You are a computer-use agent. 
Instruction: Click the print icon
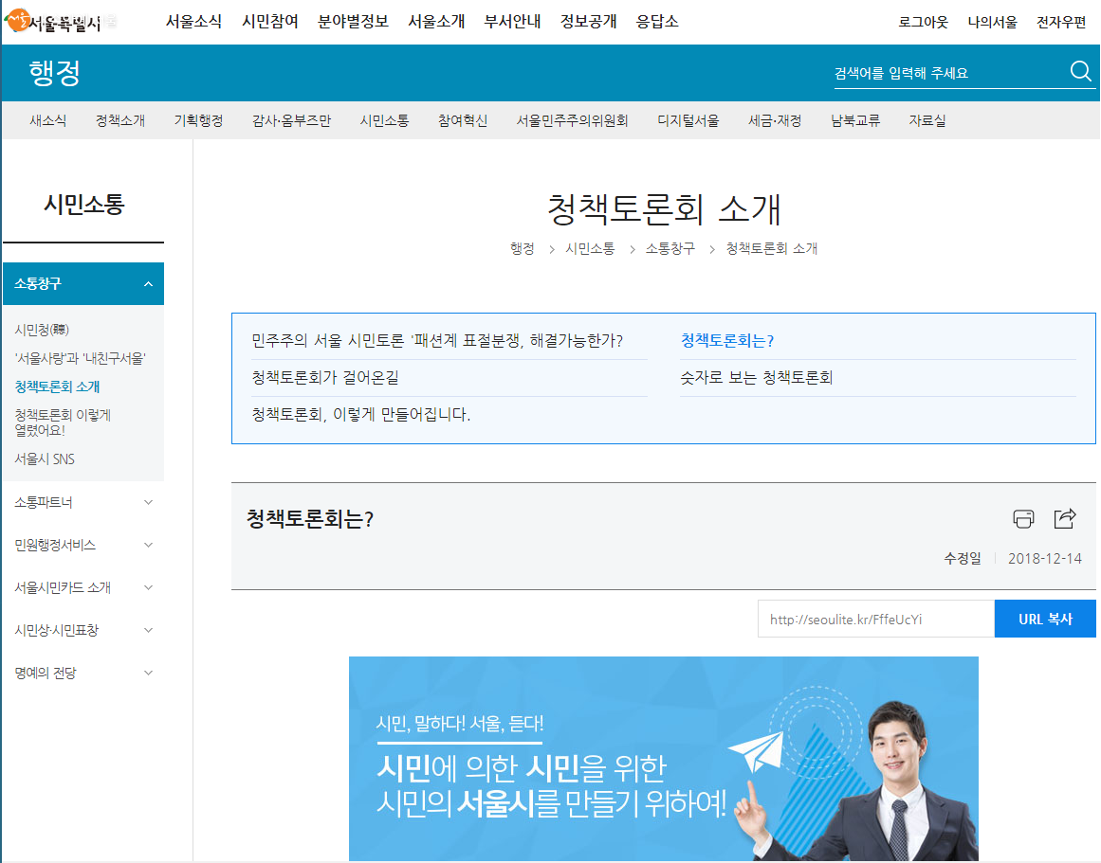coord(1023,518)
